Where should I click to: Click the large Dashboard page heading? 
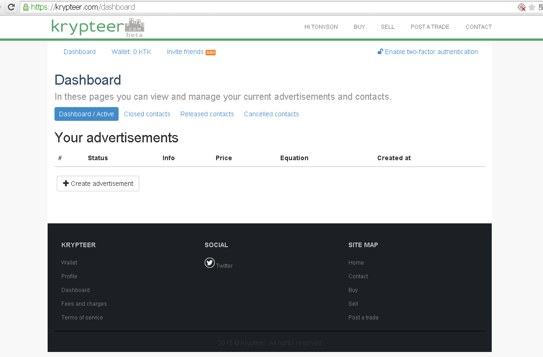(x=88, y=80)
